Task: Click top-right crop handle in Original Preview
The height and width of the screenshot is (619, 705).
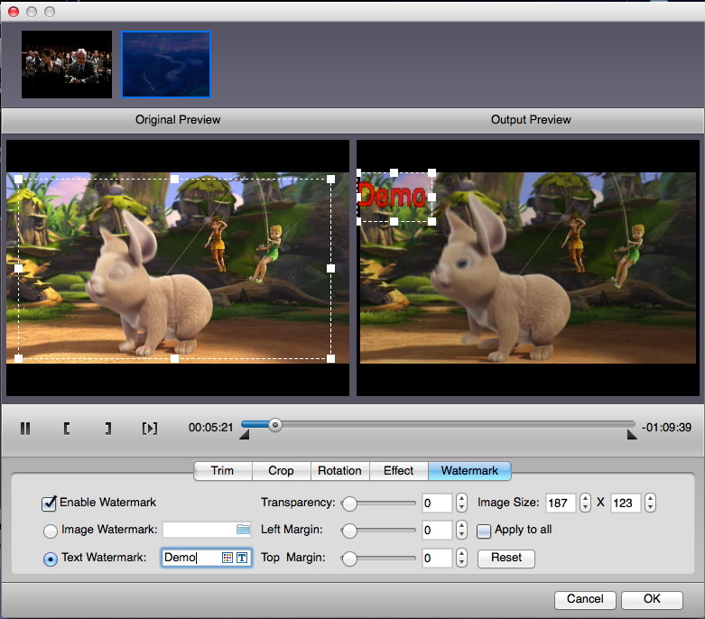Action: point(330,179)
